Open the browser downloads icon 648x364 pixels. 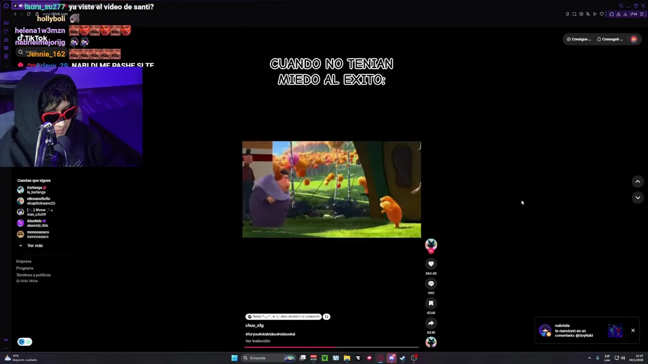coord(625,14)
